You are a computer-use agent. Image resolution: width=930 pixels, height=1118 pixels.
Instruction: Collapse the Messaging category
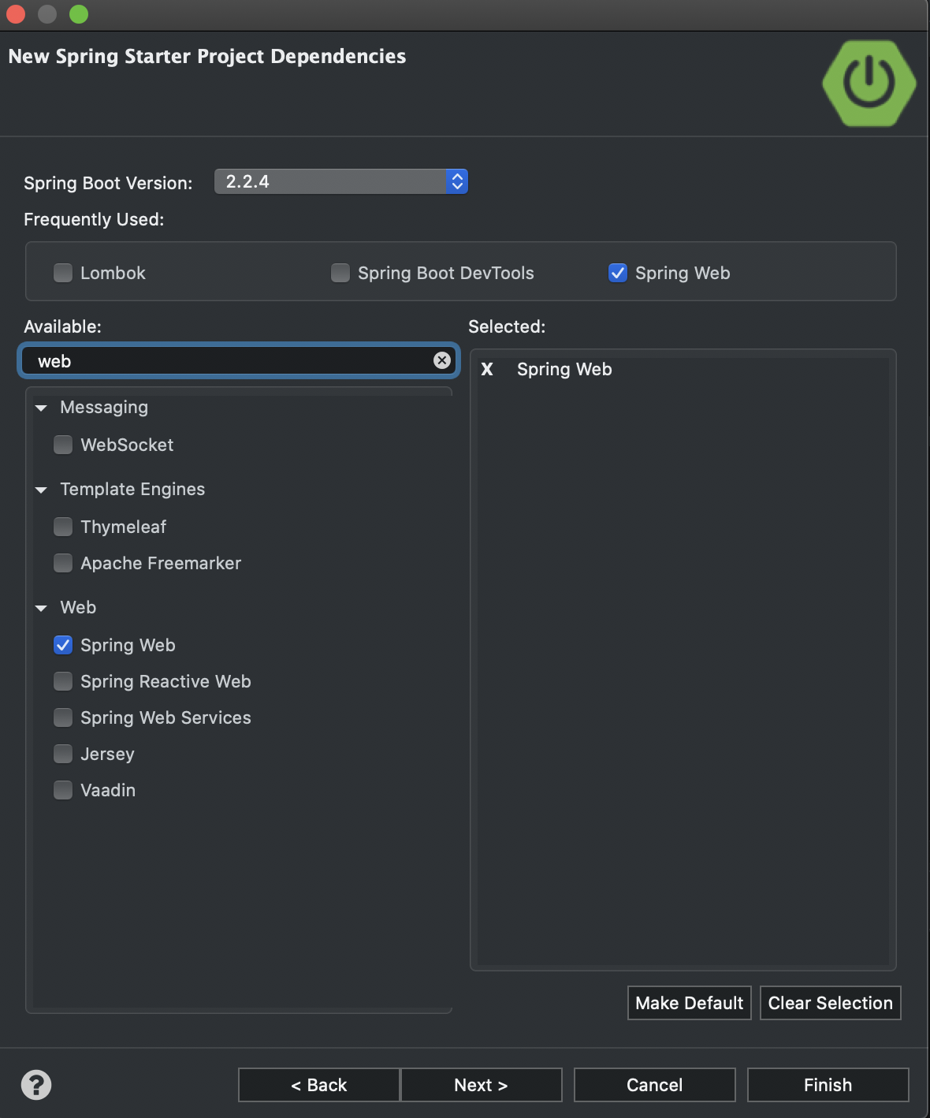point(41,408)
